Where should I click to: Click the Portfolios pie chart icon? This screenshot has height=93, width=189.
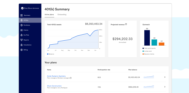(22, 25)
